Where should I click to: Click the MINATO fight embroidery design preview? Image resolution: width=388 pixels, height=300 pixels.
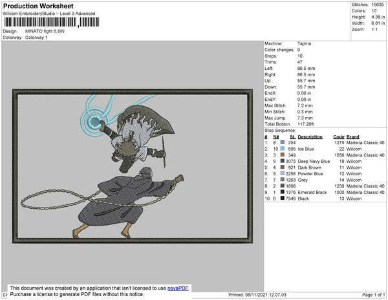click(133, 166)
